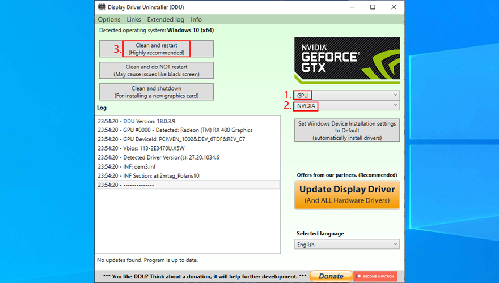Click the NVIDIA GeForce GTX logo
This screenshot has height=283, width=499.
click(x=346, y=61)
